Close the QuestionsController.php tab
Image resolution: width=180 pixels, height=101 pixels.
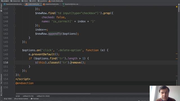pos(23,4)
